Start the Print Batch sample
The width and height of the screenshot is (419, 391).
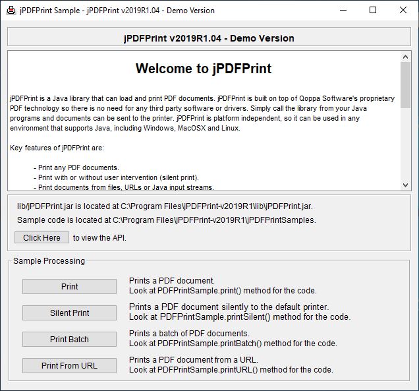point(69,339)
